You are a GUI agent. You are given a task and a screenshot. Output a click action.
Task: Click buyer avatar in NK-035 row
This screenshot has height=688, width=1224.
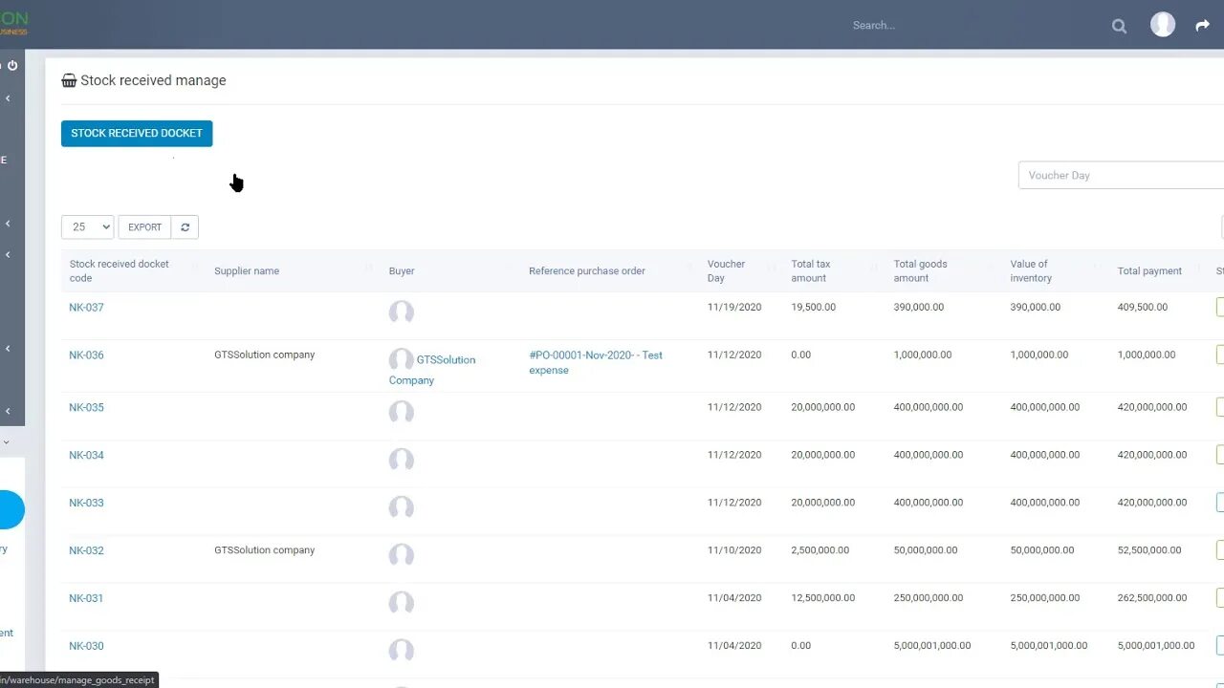(402, 413)
